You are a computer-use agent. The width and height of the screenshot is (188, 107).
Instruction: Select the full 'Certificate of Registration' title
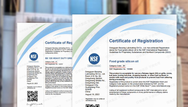pyautogui.click(x=136, y=41)
